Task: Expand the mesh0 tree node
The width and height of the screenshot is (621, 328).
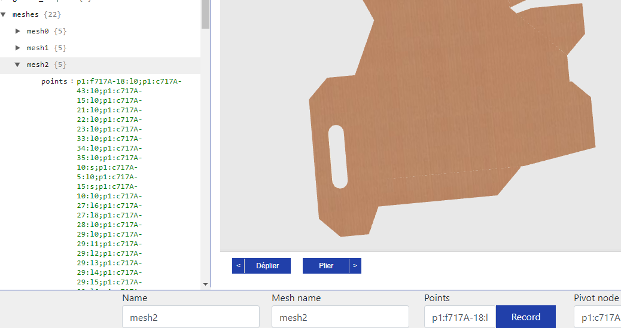Action: [17, 31]
